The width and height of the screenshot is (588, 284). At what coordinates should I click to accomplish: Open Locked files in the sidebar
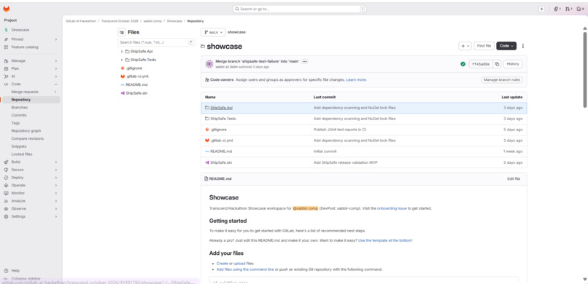tap(30, 154)
